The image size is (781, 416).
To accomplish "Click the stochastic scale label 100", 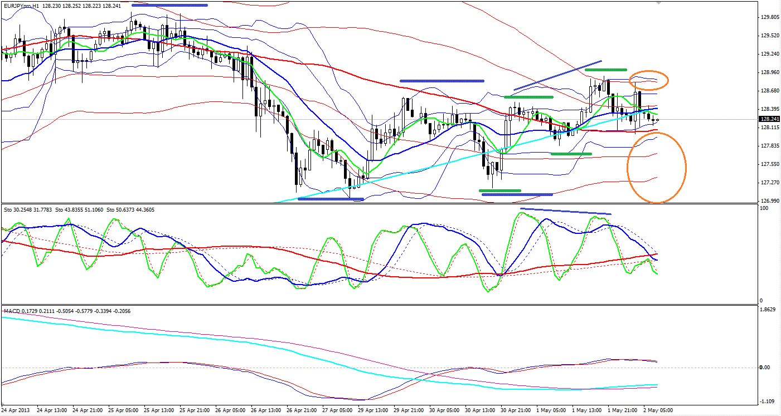I will point(765,208).
